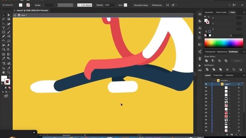
Task: Open the Actions play icon in dock
Action: (x=199, y=66)
